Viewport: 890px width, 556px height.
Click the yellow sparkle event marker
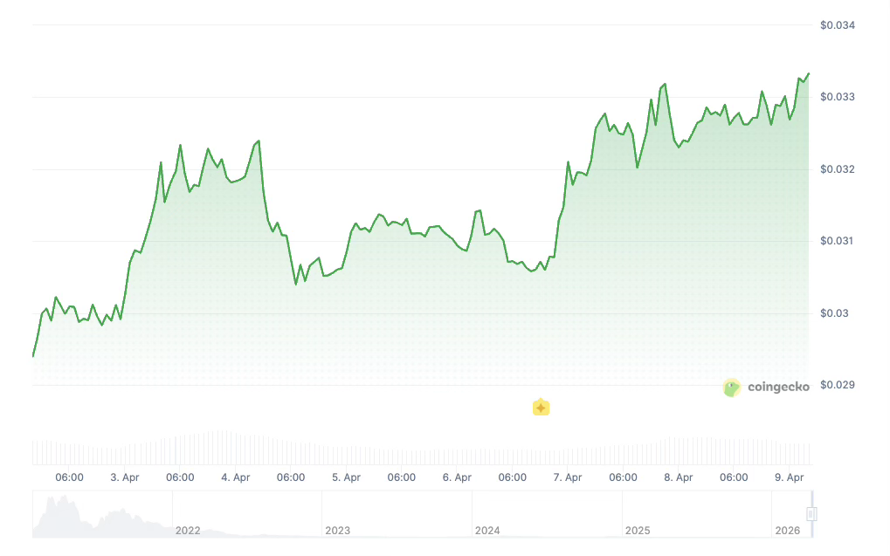[541, 408]
